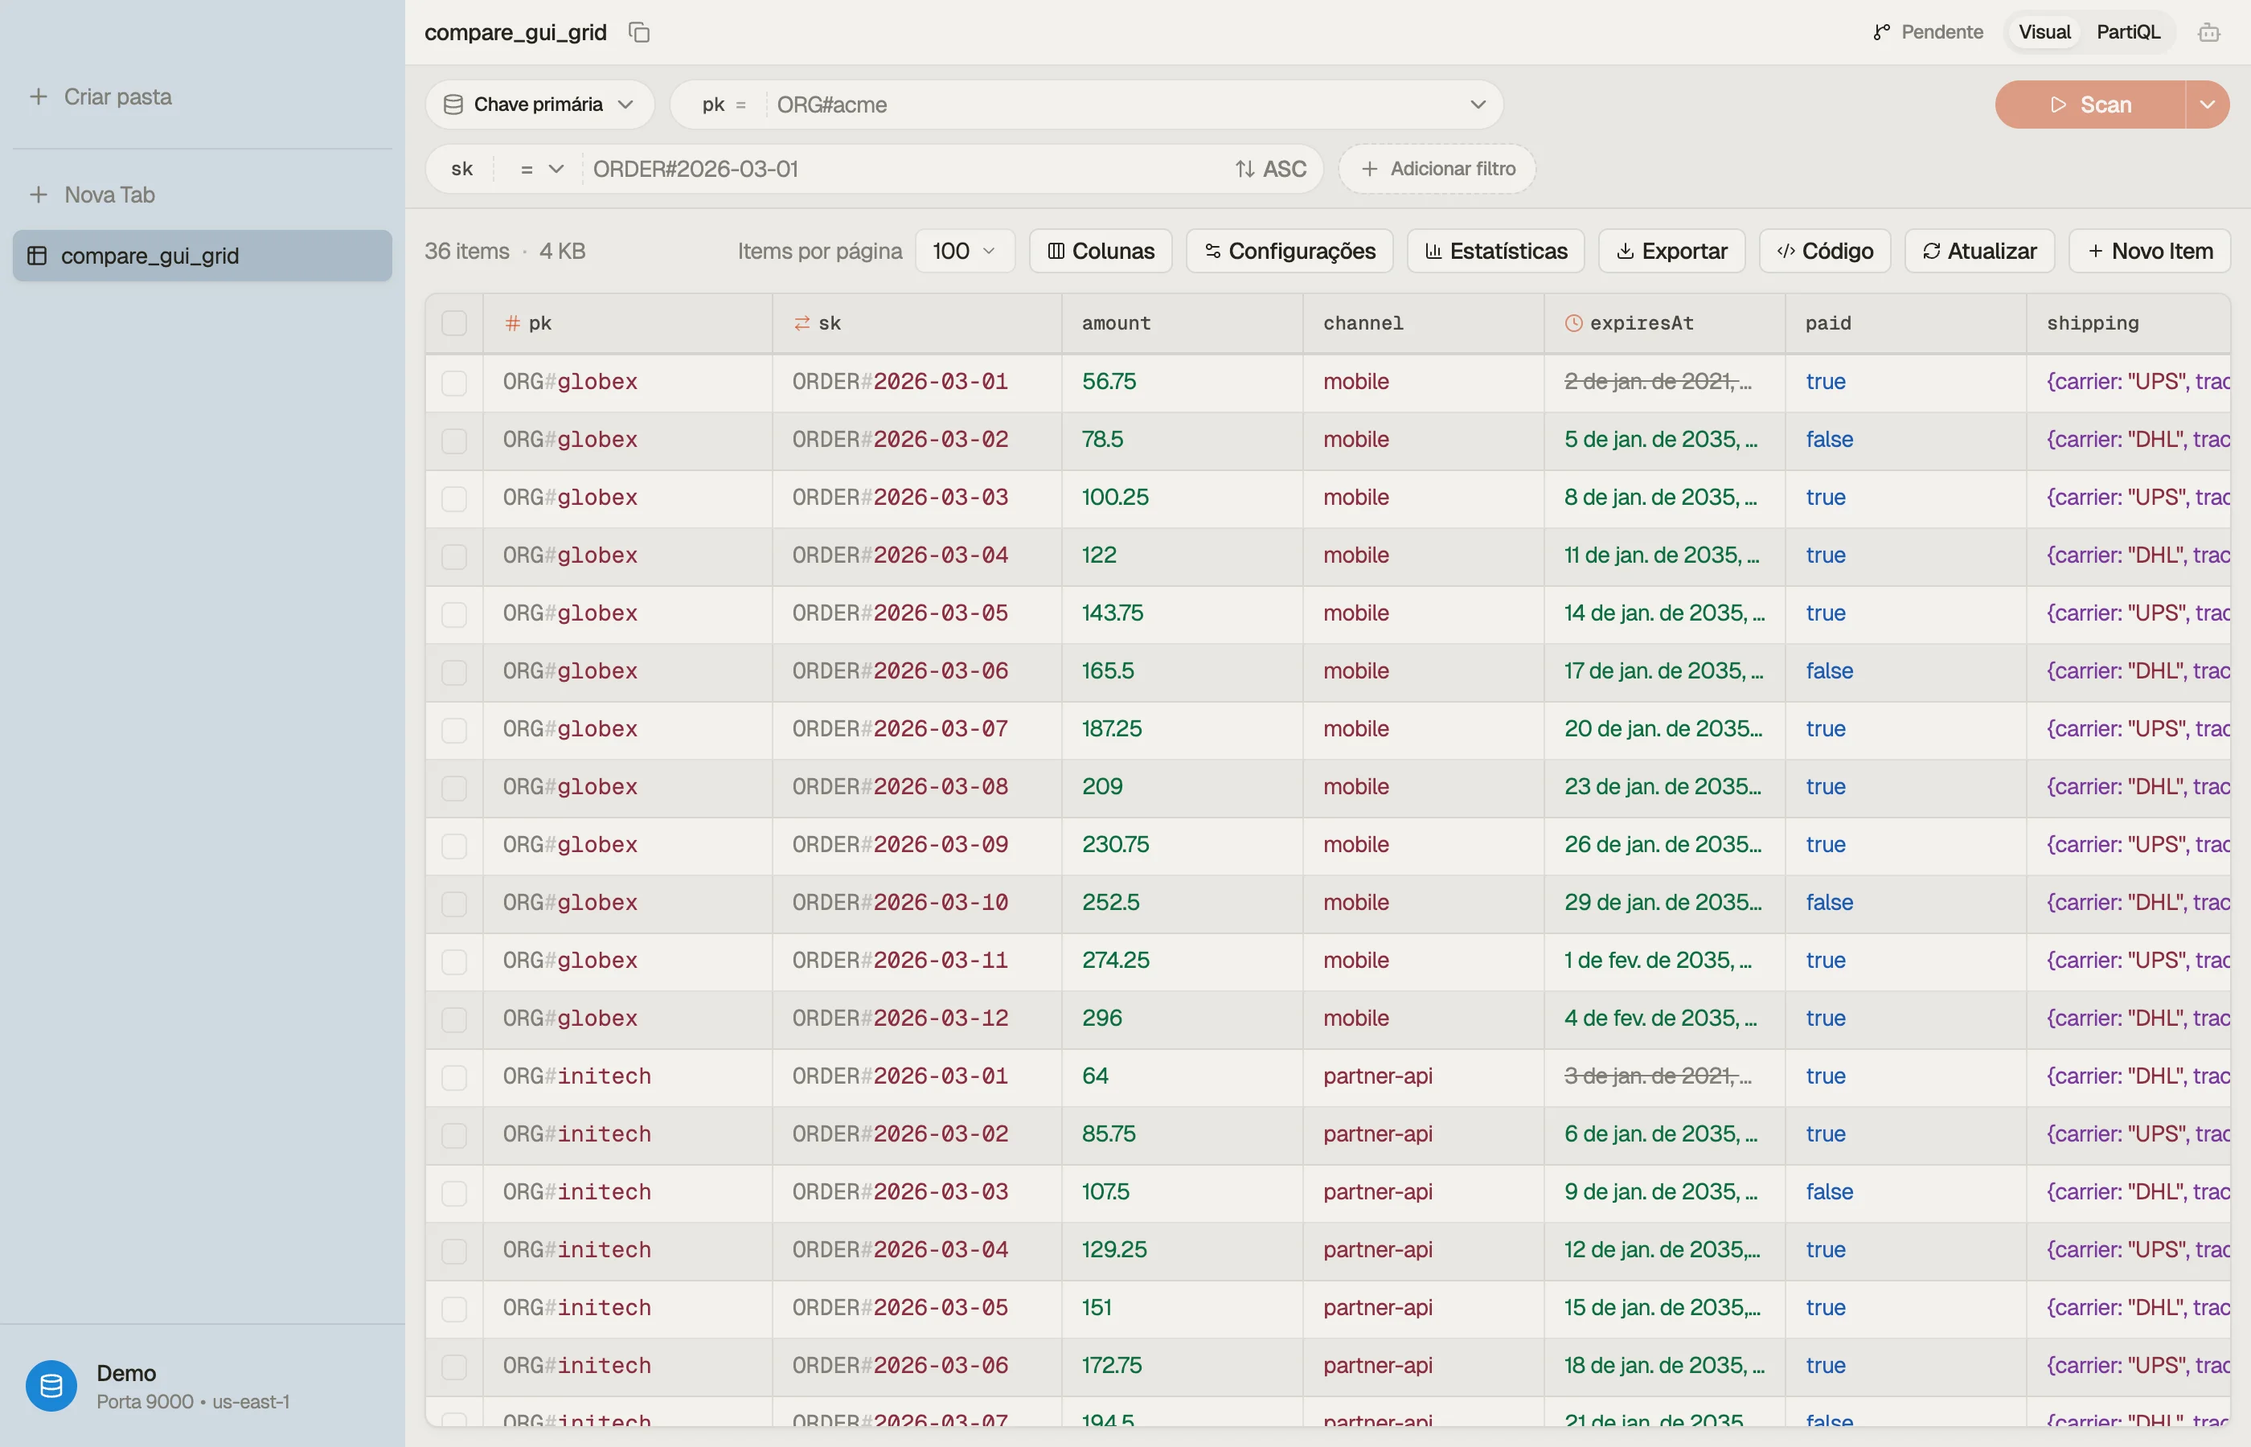Select the globex ORDER#2026-03-02 row checkbox
Screen dimensions: 2251x1447
tap(453, 441)
